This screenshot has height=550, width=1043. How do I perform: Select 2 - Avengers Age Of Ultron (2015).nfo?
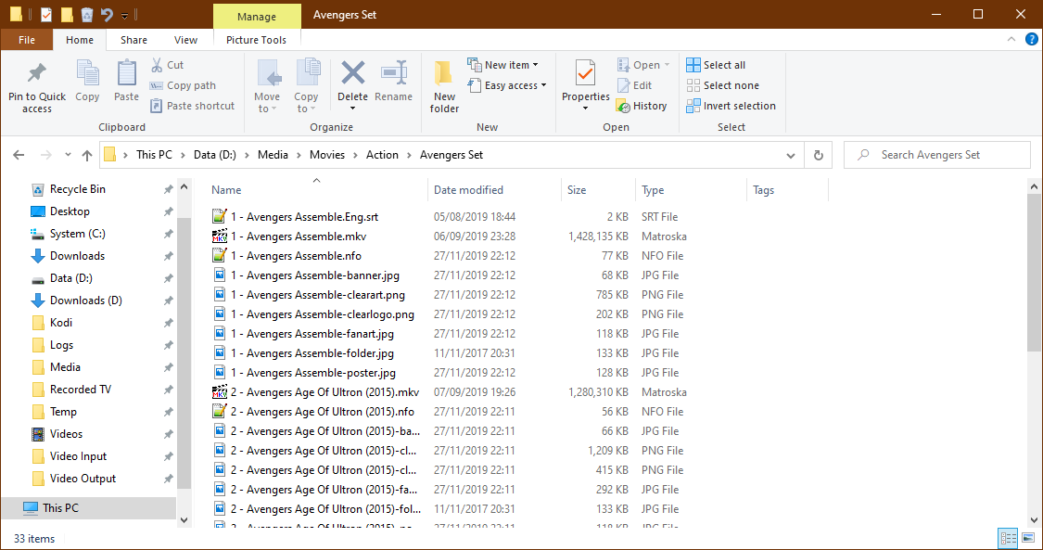point(322,412)
